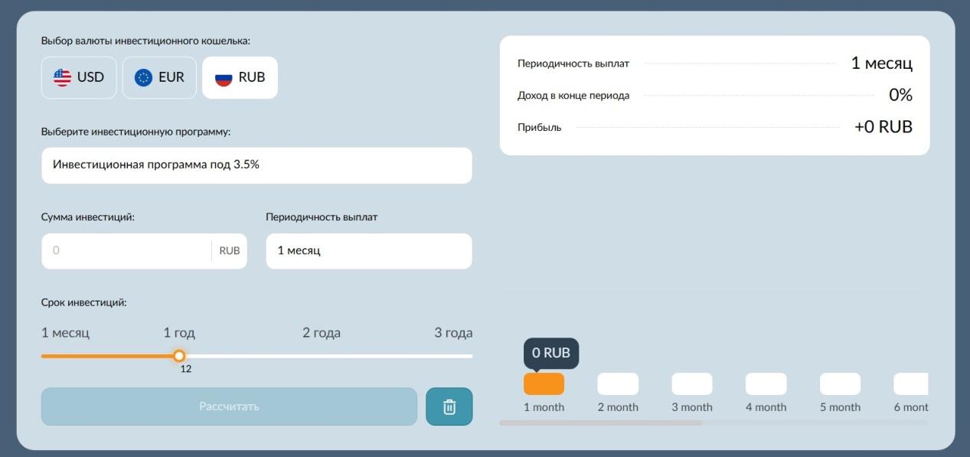Viewport: 970px width, 457px height.
Task: Click the '1 month' chart axis label
Action: coord(544,407)
